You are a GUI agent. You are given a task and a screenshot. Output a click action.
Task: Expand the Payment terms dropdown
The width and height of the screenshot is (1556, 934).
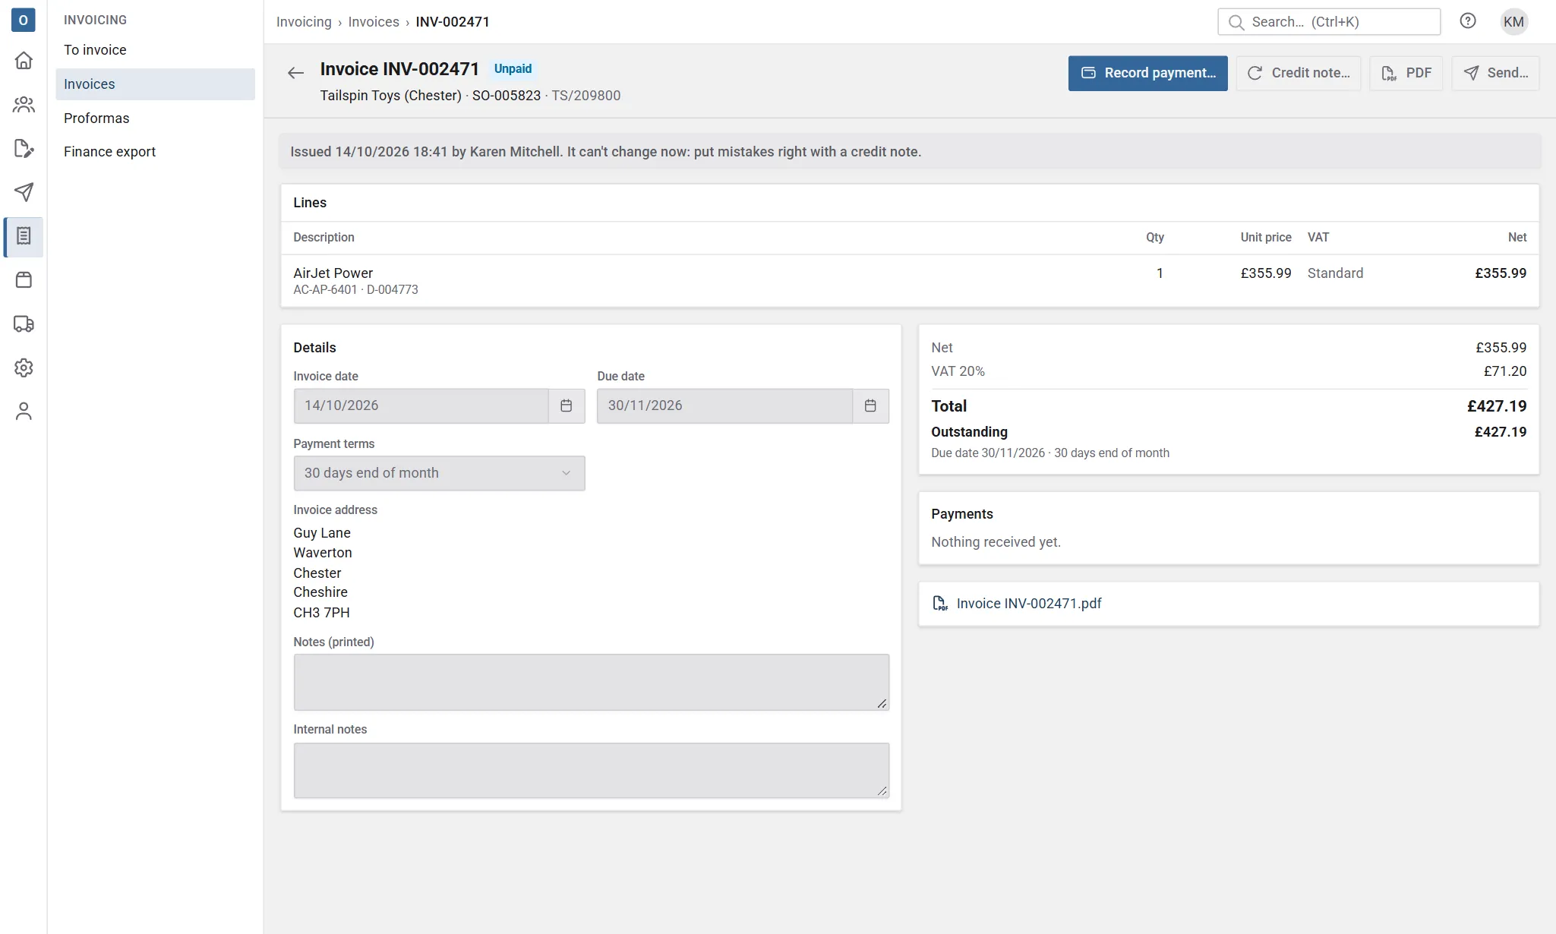[x=439, y=473]
